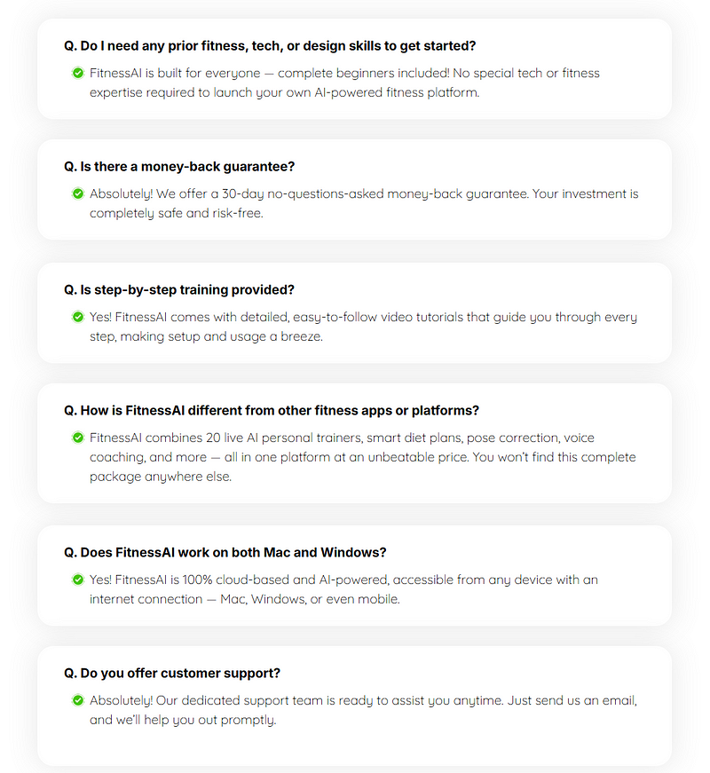The image size is (710, 773).
Task: Expand the step-by-step training question
Action: [x=179, y=290]
